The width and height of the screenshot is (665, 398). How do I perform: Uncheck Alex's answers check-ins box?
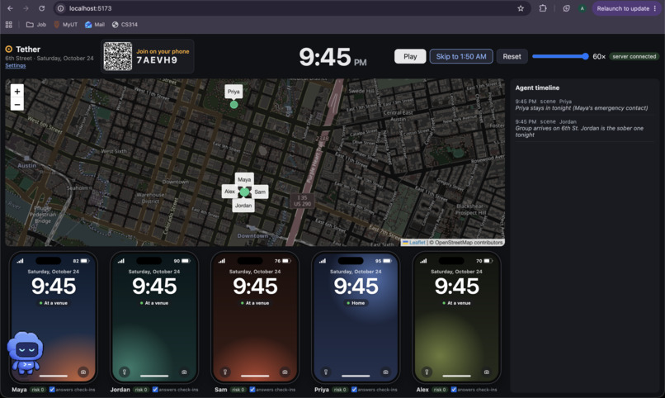(454, 390)
